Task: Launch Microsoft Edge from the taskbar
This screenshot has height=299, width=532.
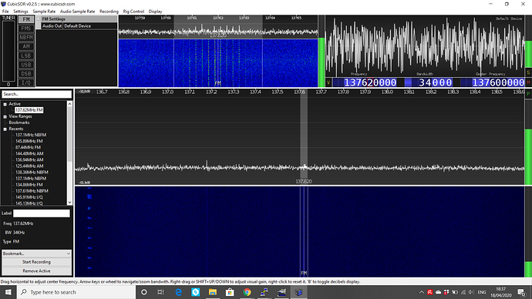Action: click(178, 292)
